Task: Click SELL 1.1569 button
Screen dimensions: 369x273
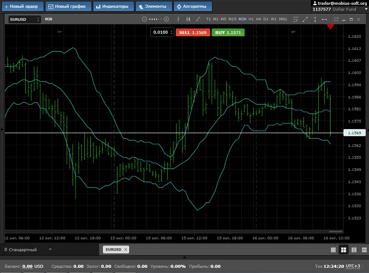Action: [x=193, y=33]
